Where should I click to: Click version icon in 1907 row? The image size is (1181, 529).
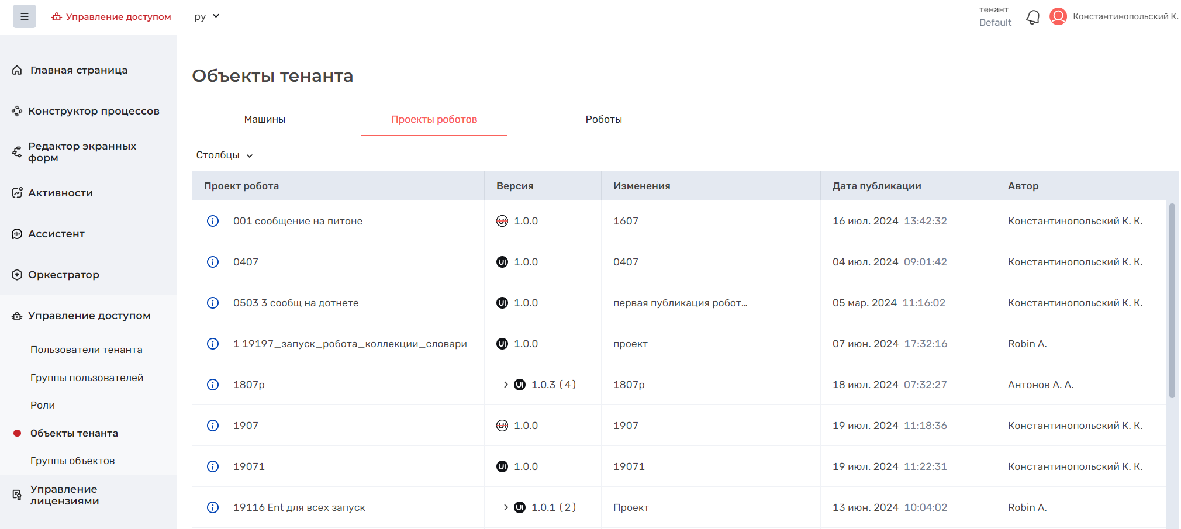[x=502, y=426]
